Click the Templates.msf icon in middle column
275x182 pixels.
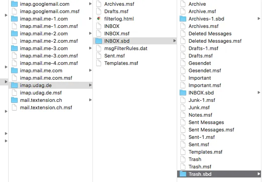(x=99, y=63)
